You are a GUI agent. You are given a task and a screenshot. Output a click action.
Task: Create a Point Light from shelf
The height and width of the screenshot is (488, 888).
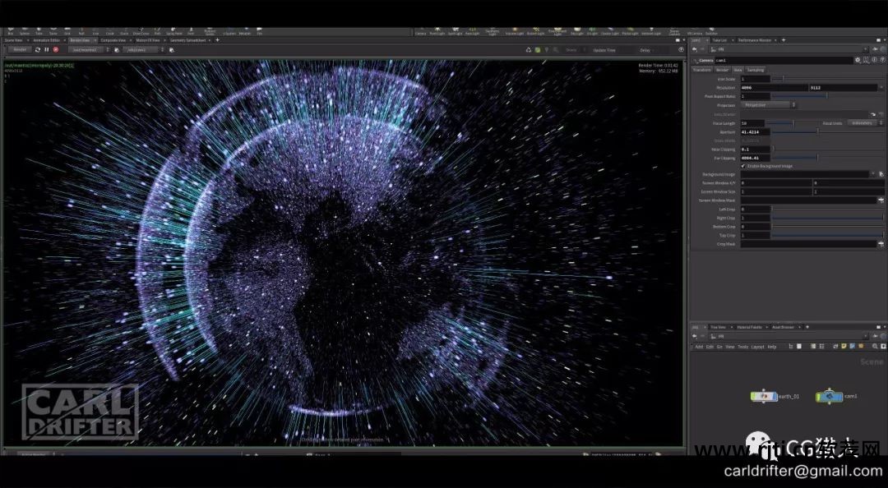click(x=437, y=31)
